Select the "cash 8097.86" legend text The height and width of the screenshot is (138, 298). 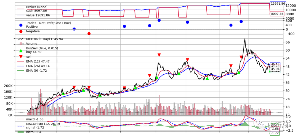pyautogui.click(x=36, y=11)
